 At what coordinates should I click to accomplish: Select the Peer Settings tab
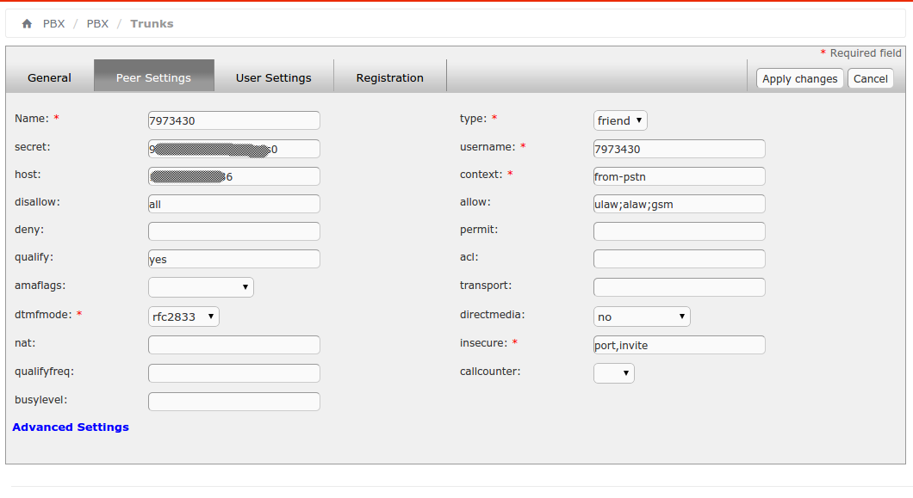[153, 77]
